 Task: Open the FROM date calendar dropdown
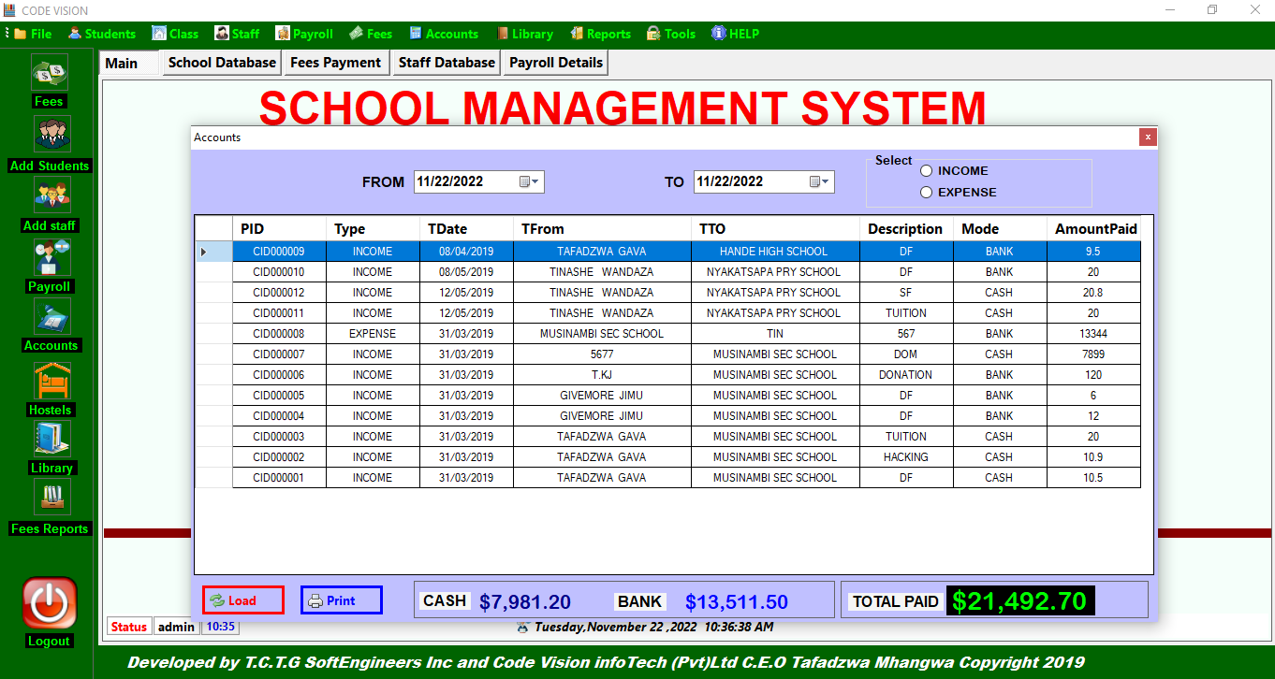(x=530, y=181)
